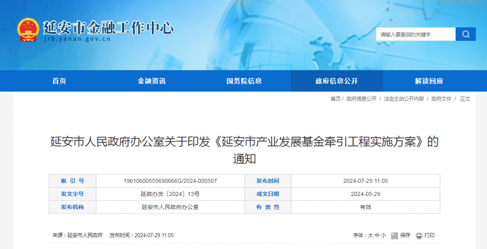This screenshot has width=487, height=249.
Task: Open 法定主动公开内容 breadcrumb link
Action: [404, 99]
